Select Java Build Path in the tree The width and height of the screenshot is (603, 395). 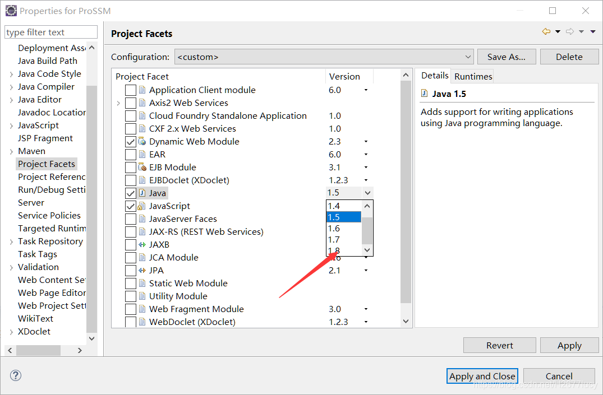(x=47, y=61)
